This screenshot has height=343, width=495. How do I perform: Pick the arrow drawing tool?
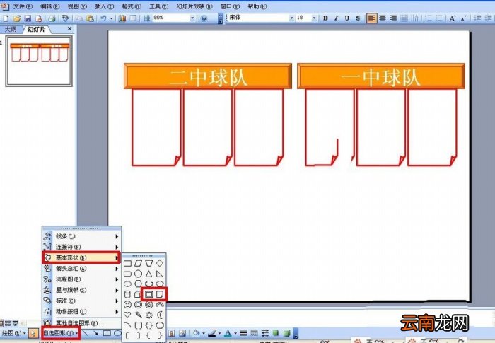pos(96,333)
